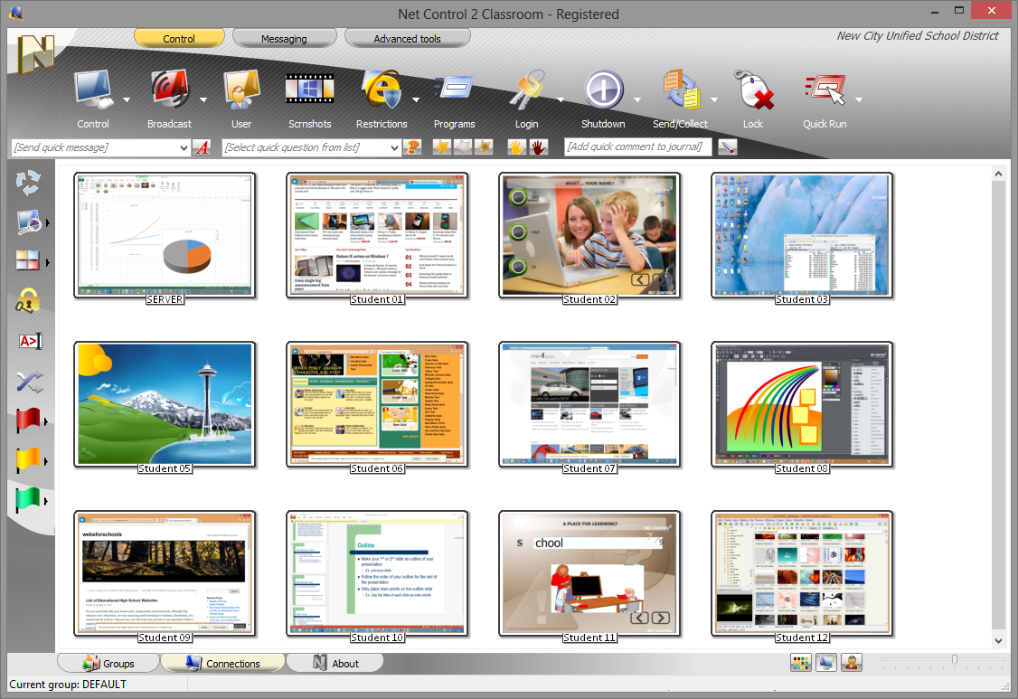Click the About button
1018x699 pixels.
(x=335, y=664)
